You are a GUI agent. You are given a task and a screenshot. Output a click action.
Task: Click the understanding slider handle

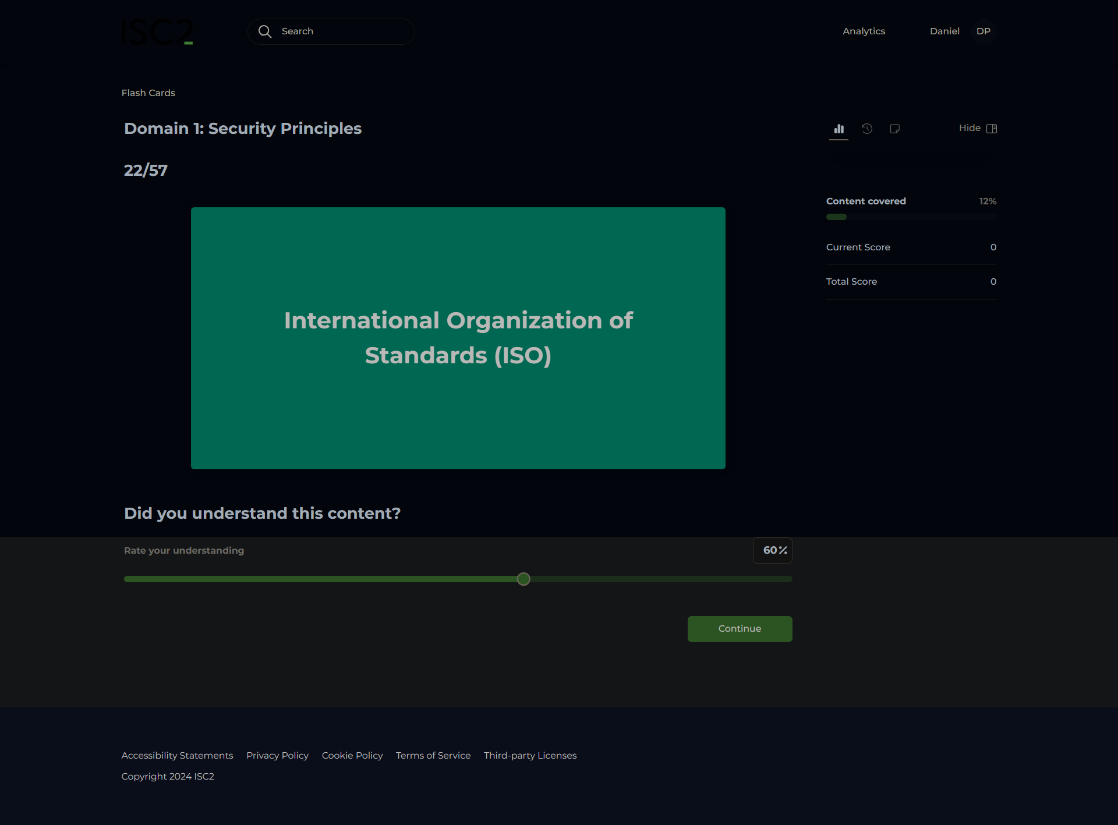[523, 579]
